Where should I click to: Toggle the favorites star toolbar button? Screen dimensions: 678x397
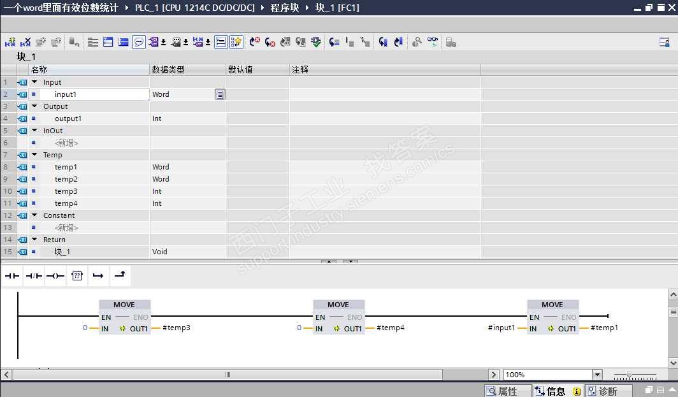236,42
